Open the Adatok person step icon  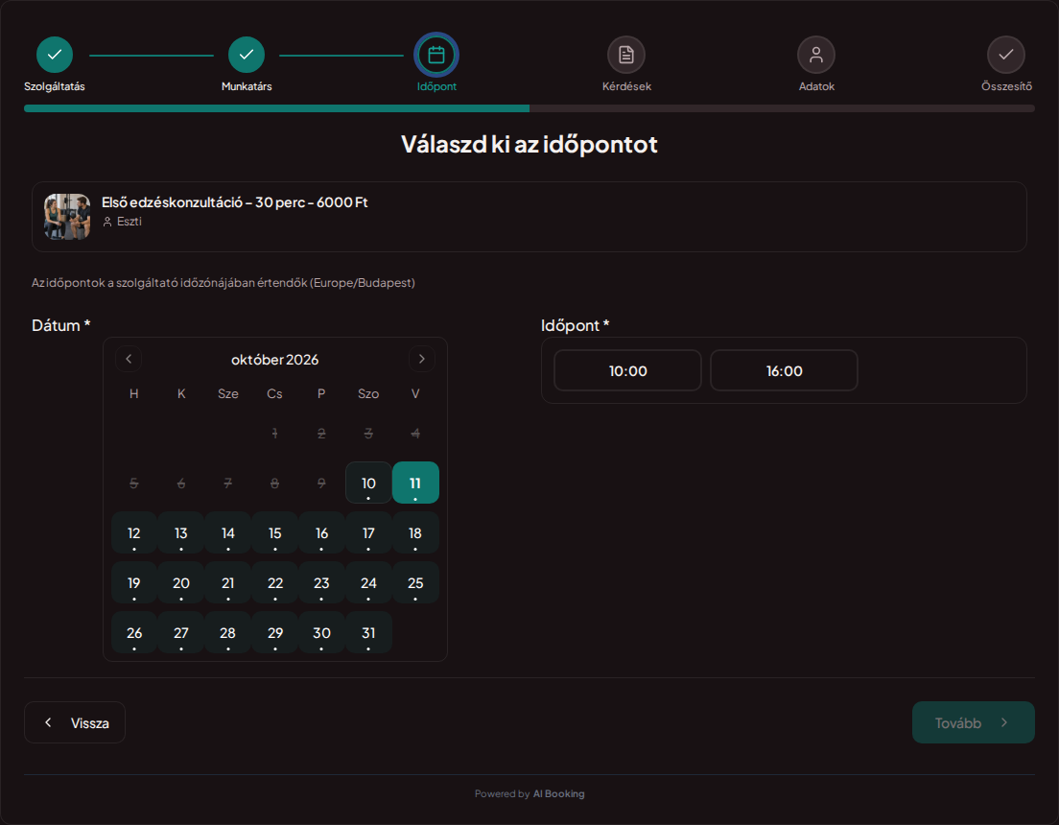click(816, 55)
